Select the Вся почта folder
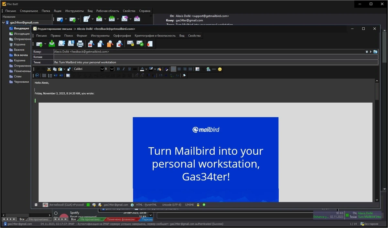This screenshot has width=388, height=228. [21, 55]
